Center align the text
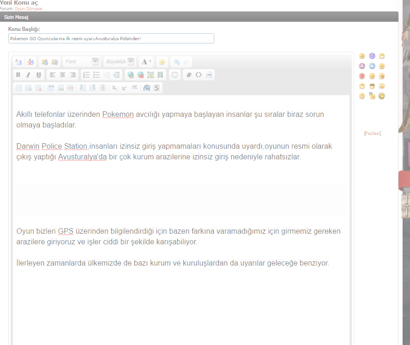Screen dimensions: 410x345 click(x=62, y=75)
